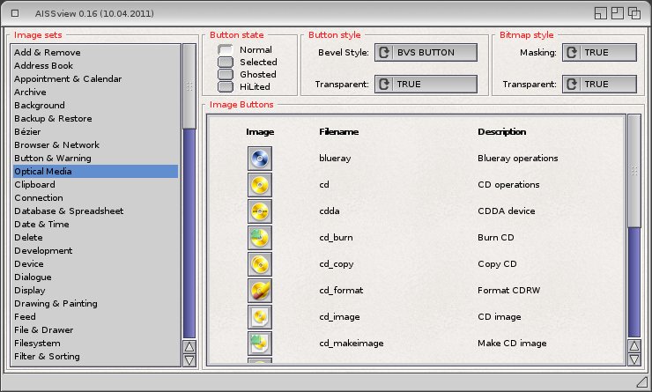Click the blueray disc image button
Viewport: 652px width, 392px height.
pyautogui.click(x=260, y=159)
